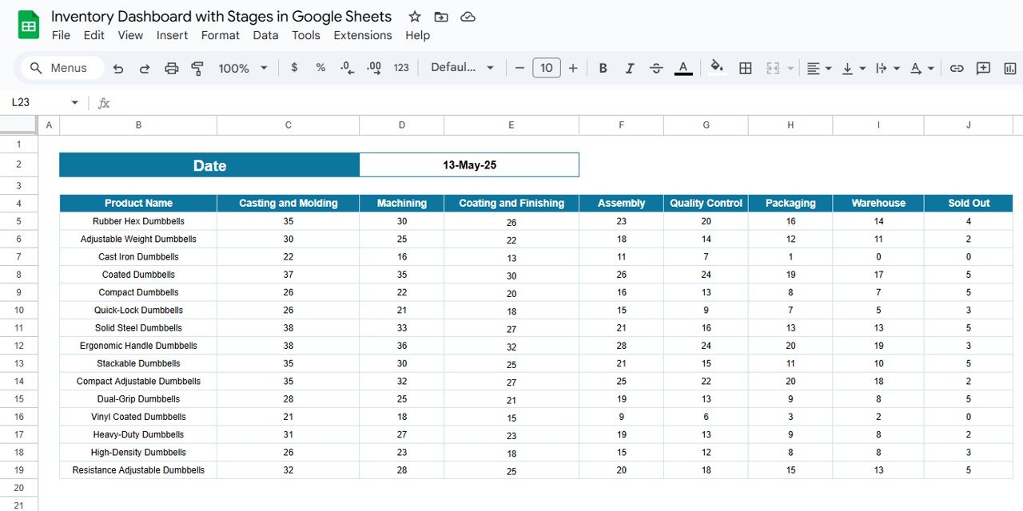
Task: Open the text color picker
Action: click(x=683, y=68)
